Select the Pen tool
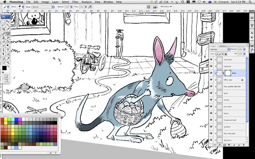 pos(3,50)
